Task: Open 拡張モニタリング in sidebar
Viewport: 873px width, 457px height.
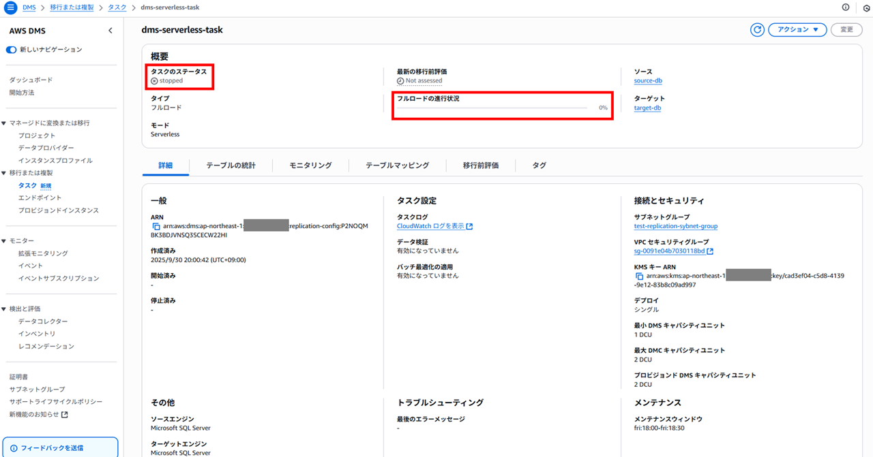Action: (x=43, y=253)
